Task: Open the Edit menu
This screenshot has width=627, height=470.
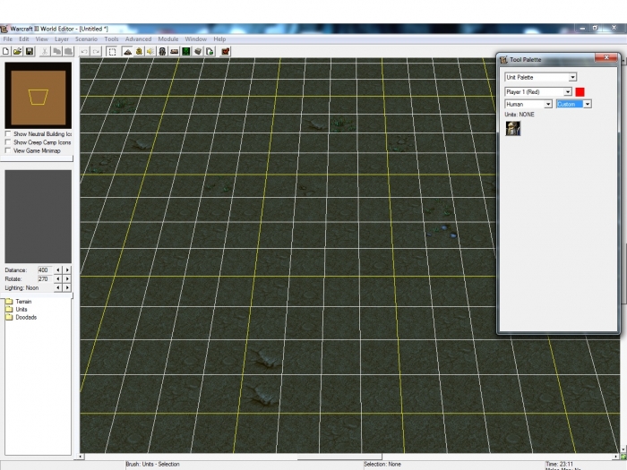Action: pyautogui.click(x=24, y=39)
